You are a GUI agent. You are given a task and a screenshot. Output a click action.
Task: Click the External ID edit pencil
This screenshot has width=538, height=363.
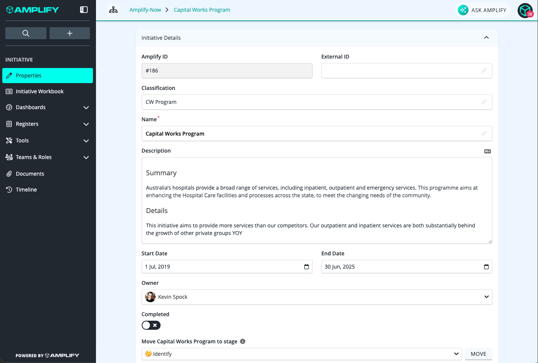[x=484, y=71]
